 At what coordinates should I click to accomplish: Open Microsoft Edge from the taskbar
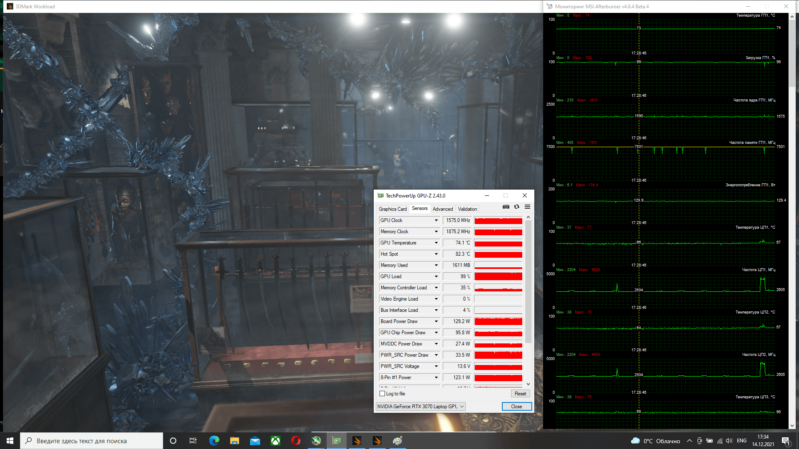(x=214, y=441)
